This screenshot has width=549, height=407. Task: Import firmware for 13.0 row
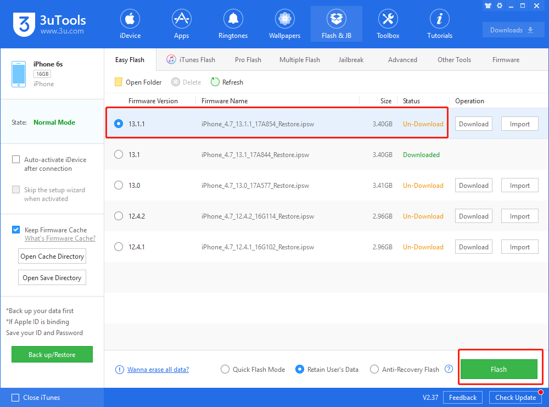pyautogui.click(x=519, y=185)
